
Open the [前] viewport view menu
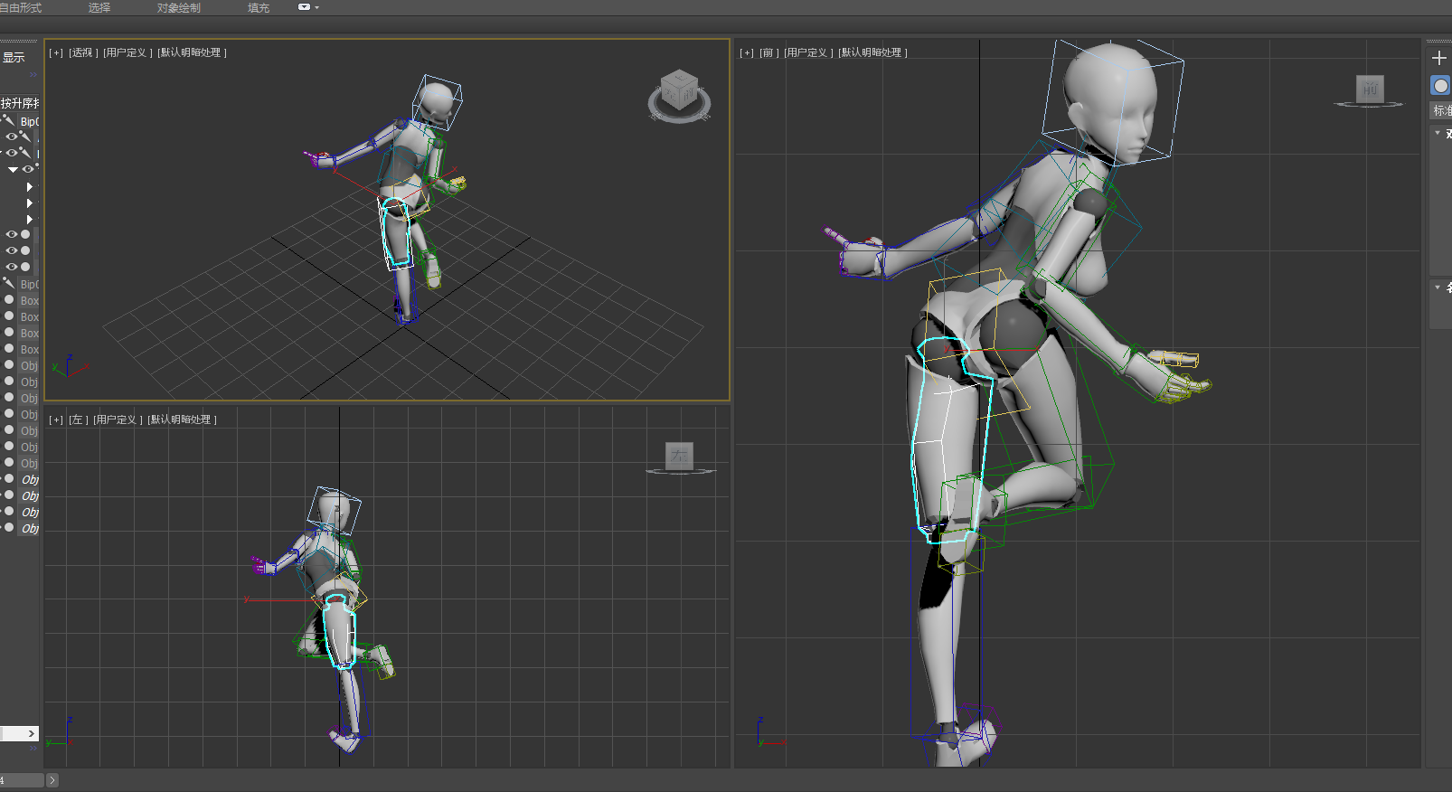tap(768, 52)
